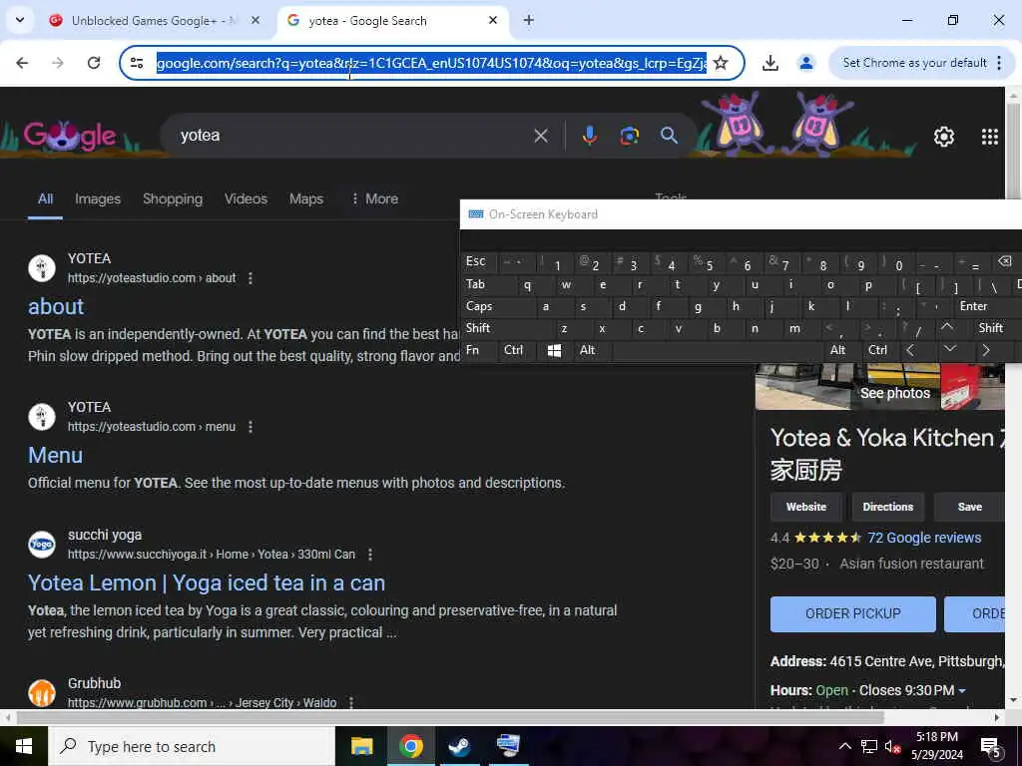Image resolution: width=1022 pixels, height=766 pixels.
Task: Select the Shopping search tab
Action: [x=173, y=198]
